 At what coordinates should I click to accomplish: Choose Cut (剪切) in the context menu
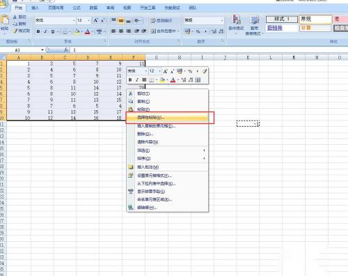tap(167, 93)
